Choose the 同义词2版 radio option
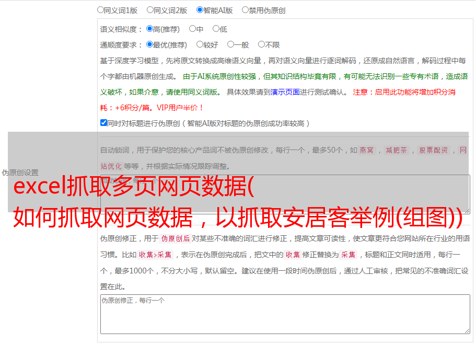Viewport: 476px width, 344px height. [150, 10]
